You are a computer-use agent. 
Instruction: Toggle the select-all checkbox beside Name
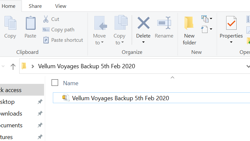click(x=55, y=83)
